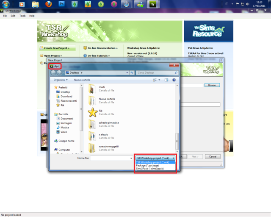
Task: Open the File menu
Action: pyautogui.click(x=5, y=16)
